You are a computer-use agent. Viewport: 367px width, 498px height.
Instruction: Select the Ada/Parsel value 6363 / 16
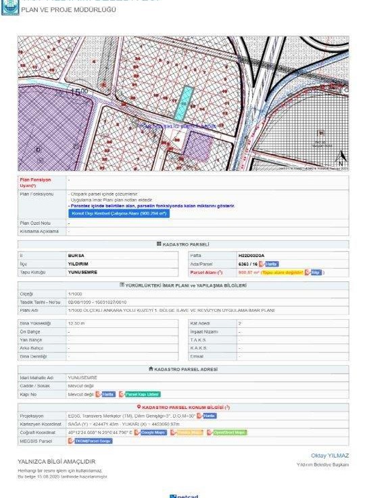[x=248, y=264]
